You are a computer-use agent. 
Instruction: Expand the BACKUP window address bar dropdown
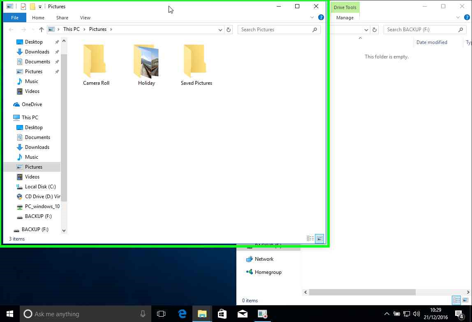366,30
